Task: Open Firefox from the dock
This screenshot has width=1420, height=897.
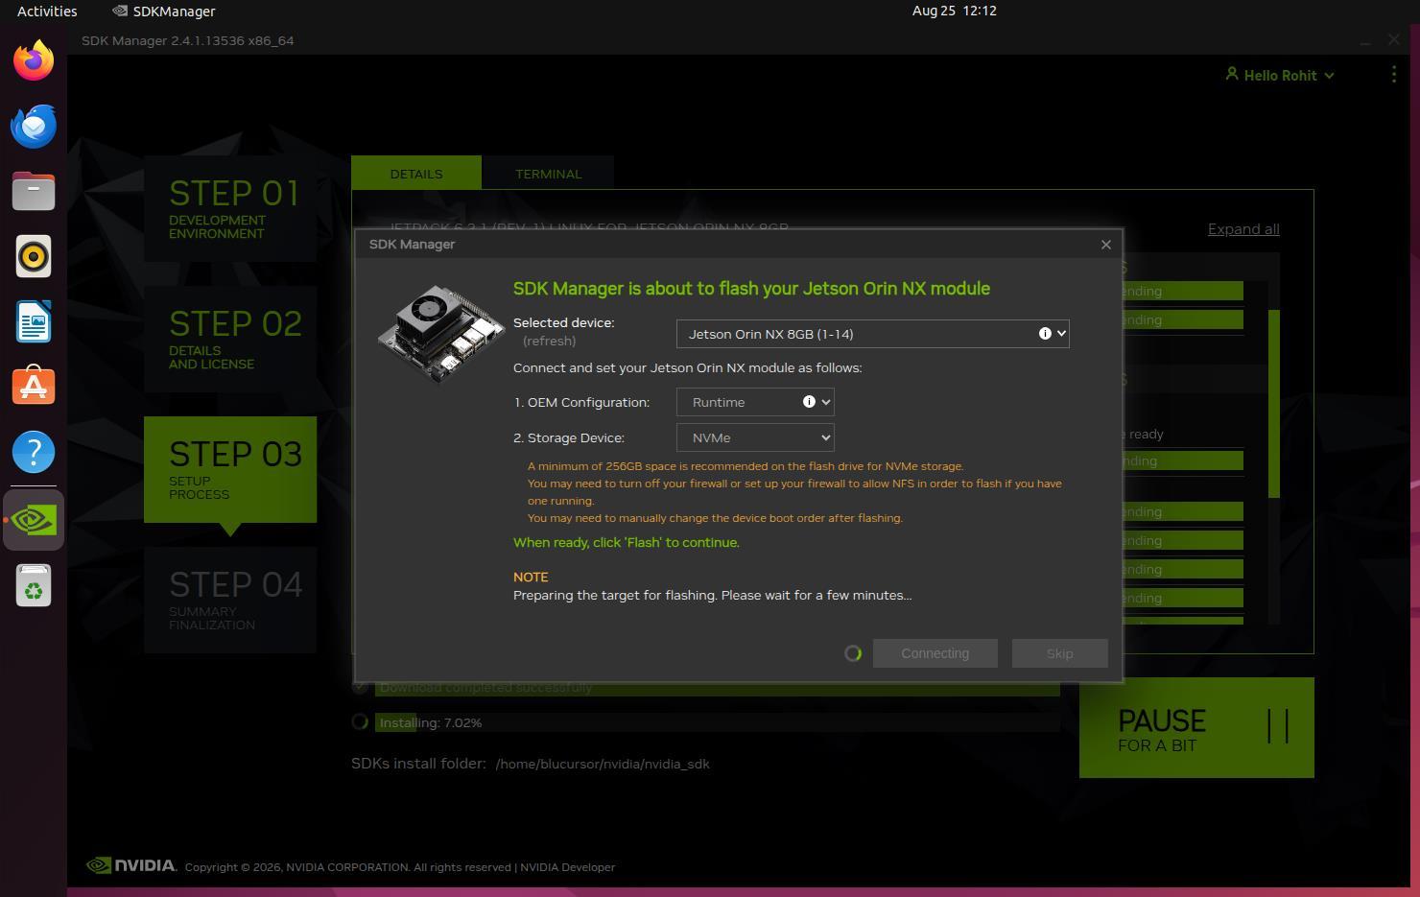Action: pyautogui.click(x=34, y=61)
